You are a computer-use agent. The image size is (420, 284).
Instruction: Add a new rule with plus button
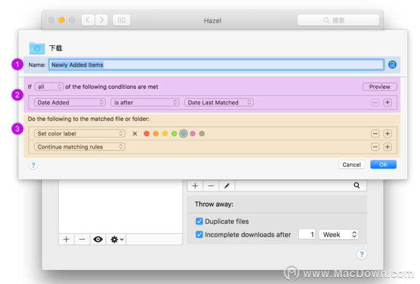195,186
